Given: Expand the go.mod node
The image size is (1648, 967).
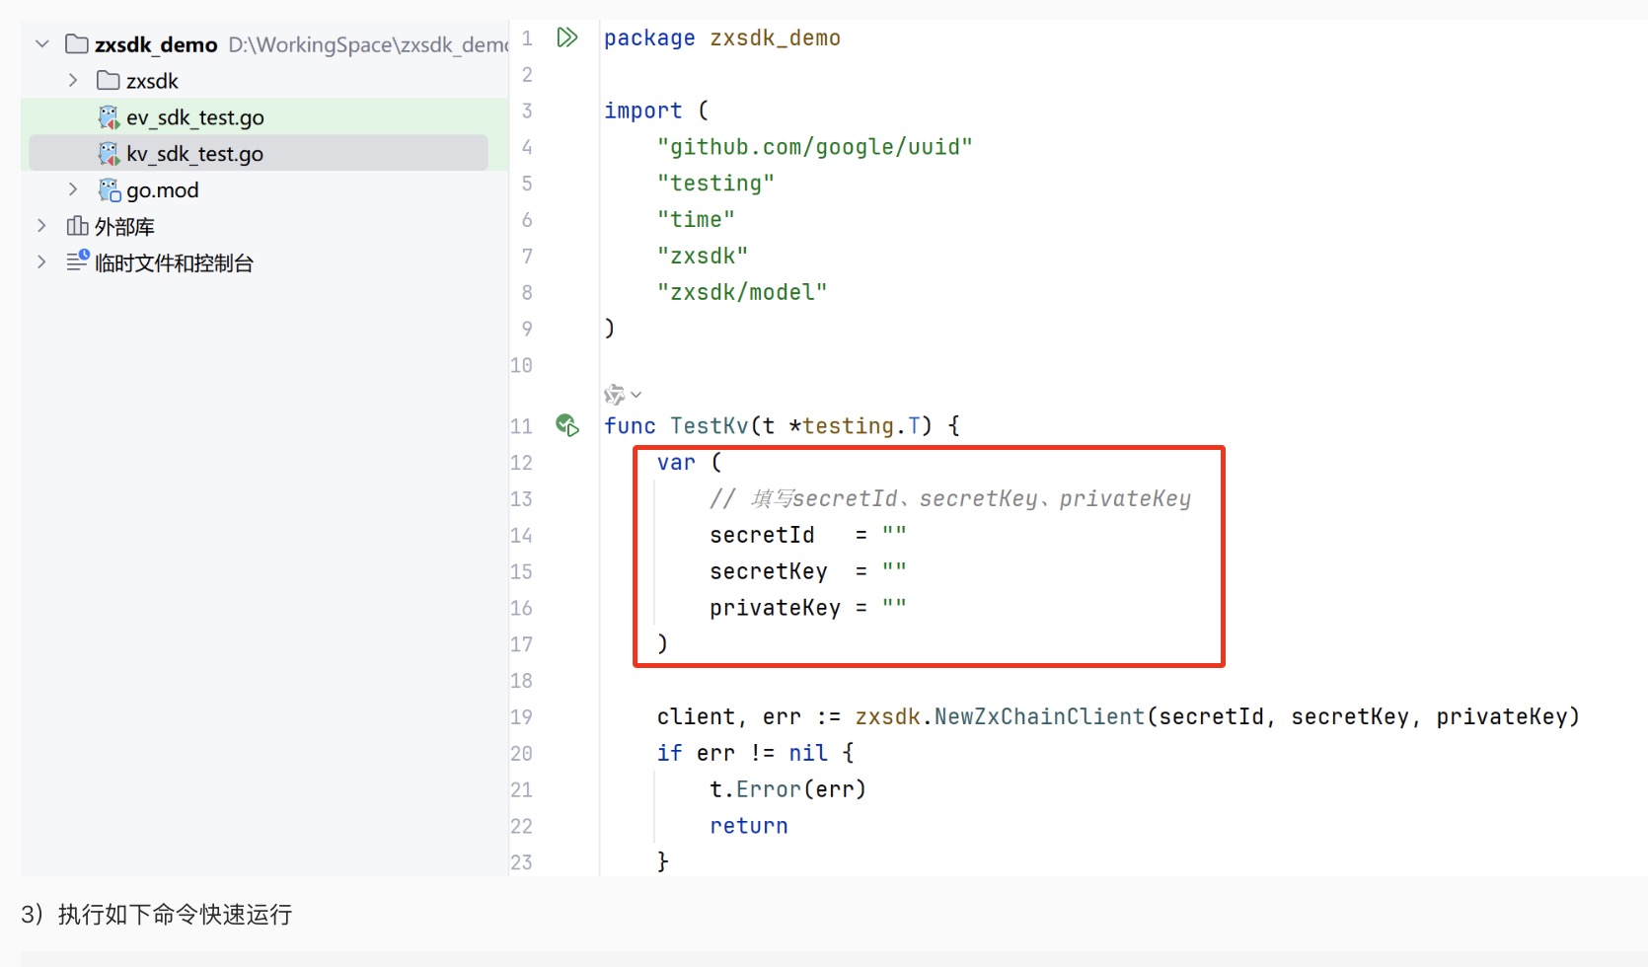Looking at the screenshot, I should coord(73,189).
